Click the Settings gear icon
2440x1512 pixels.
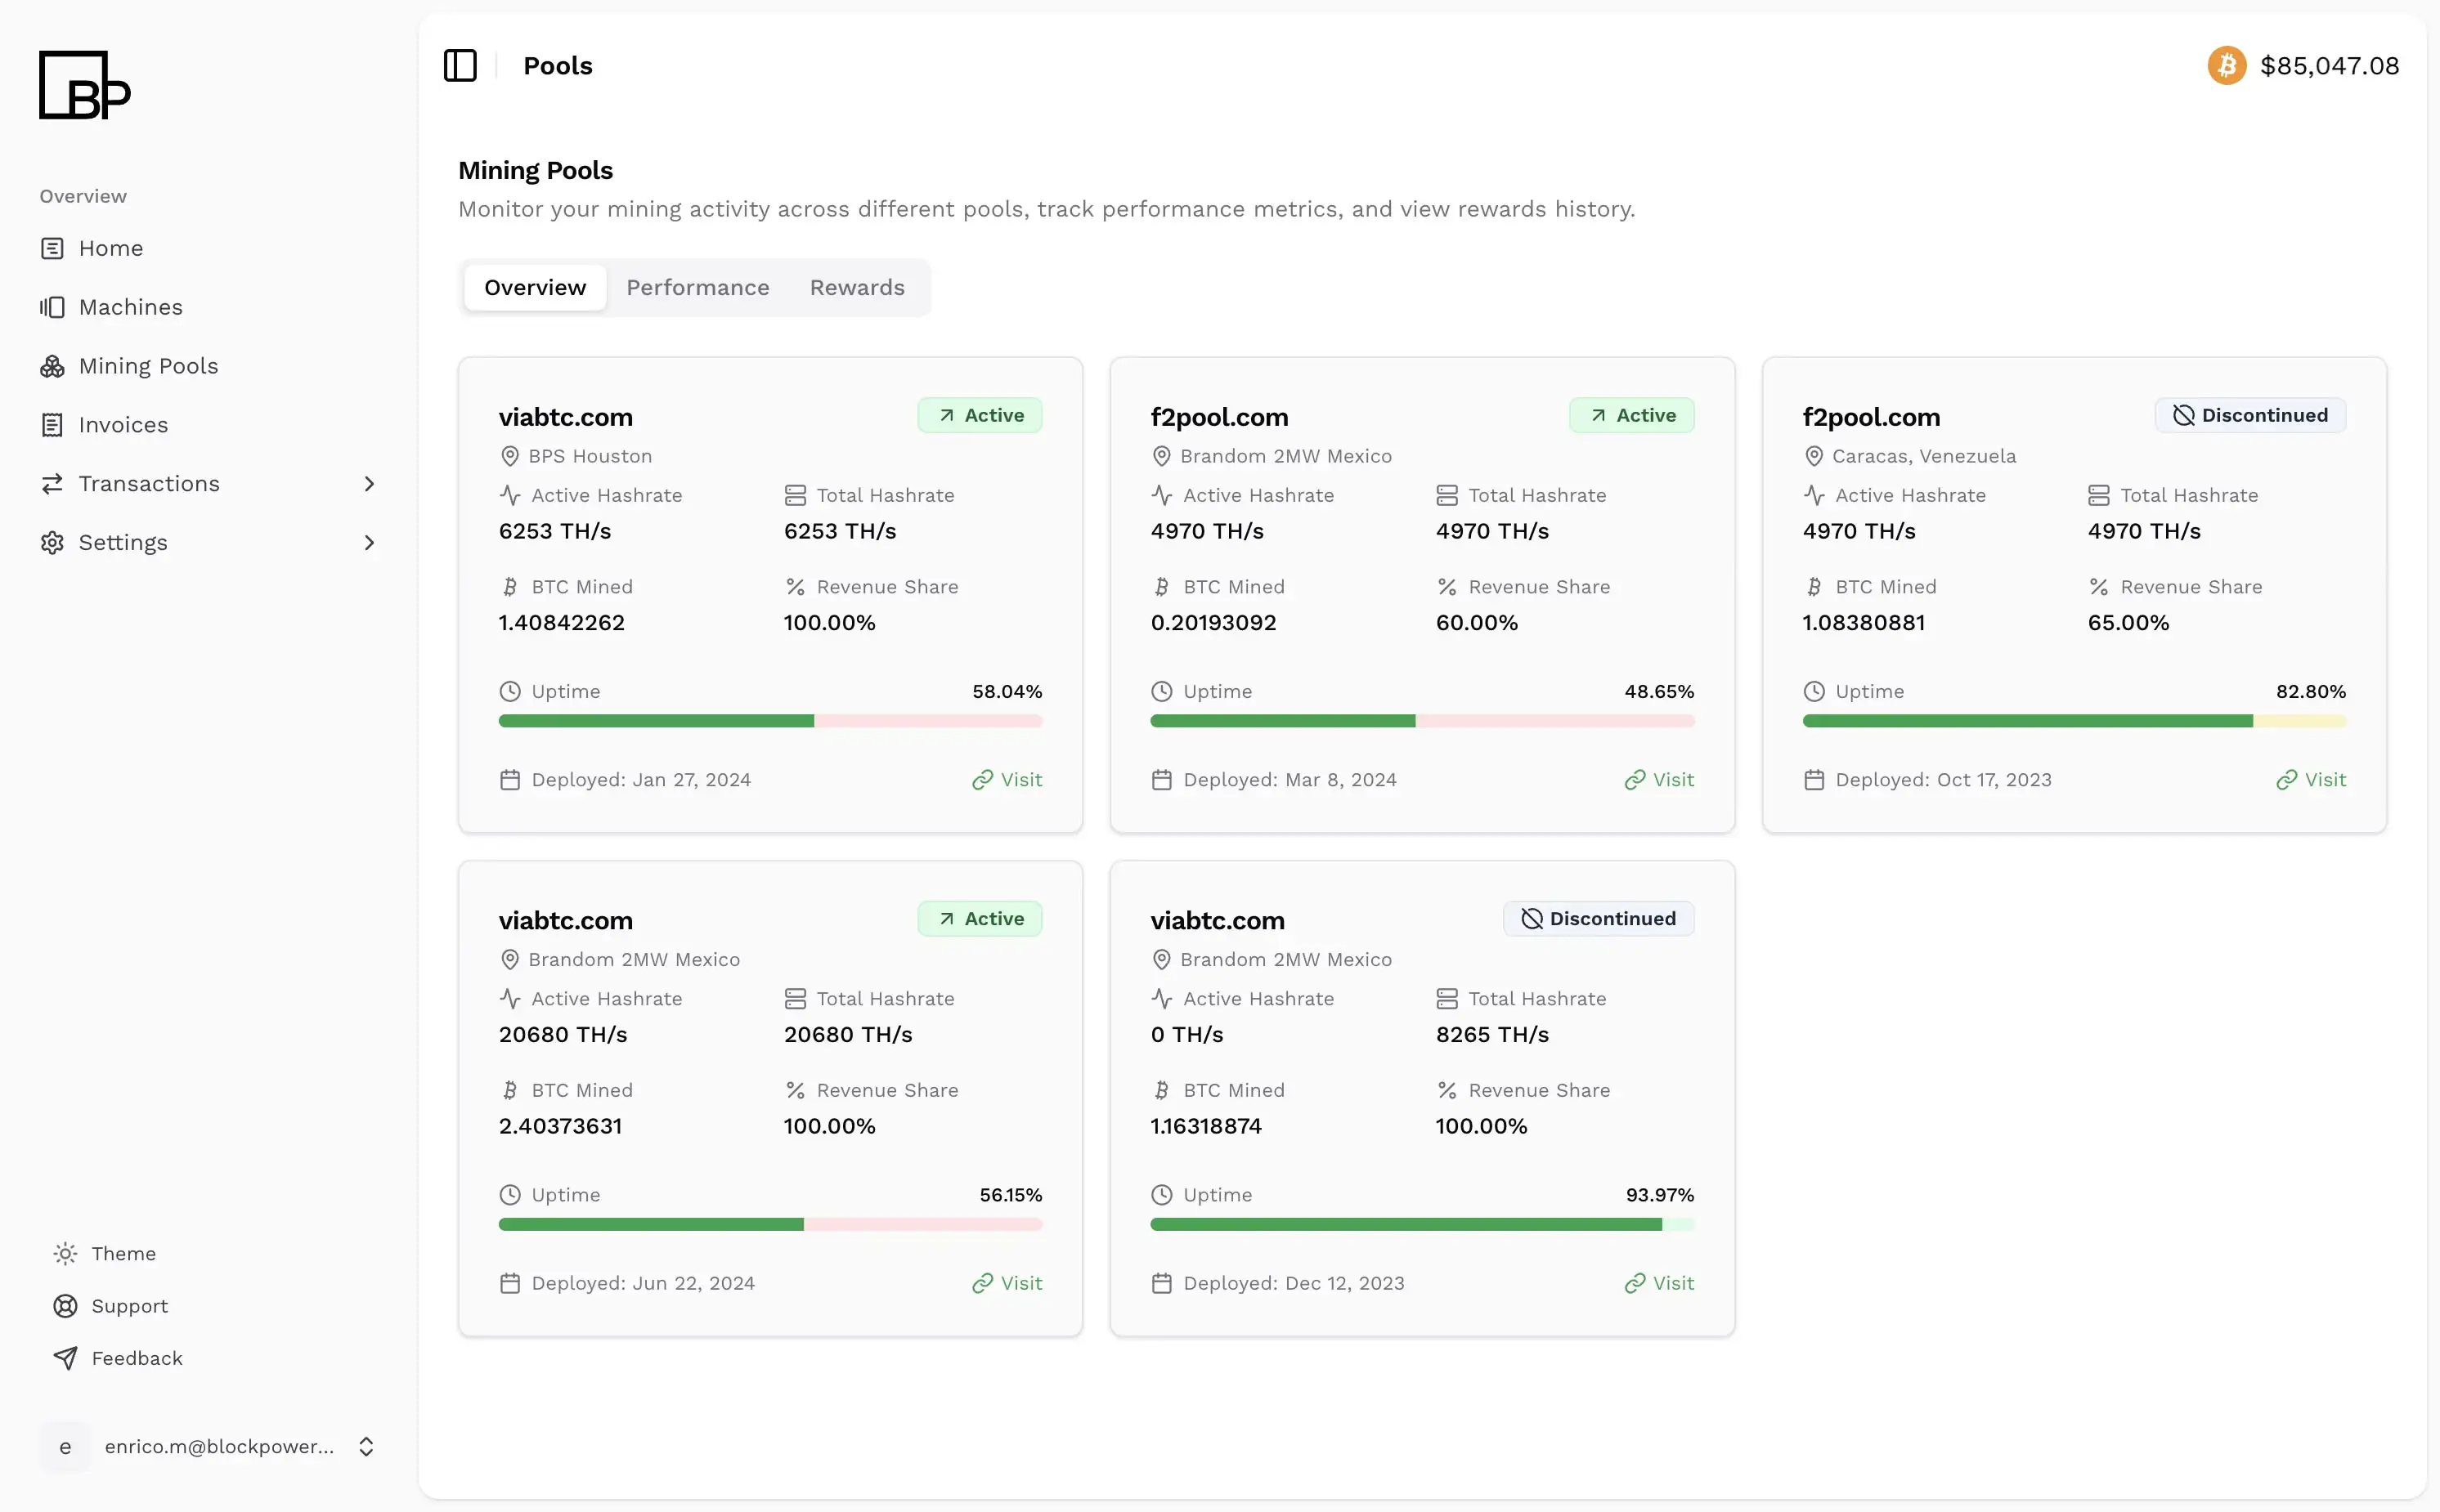pyautogui.click(x=52, y=543)
